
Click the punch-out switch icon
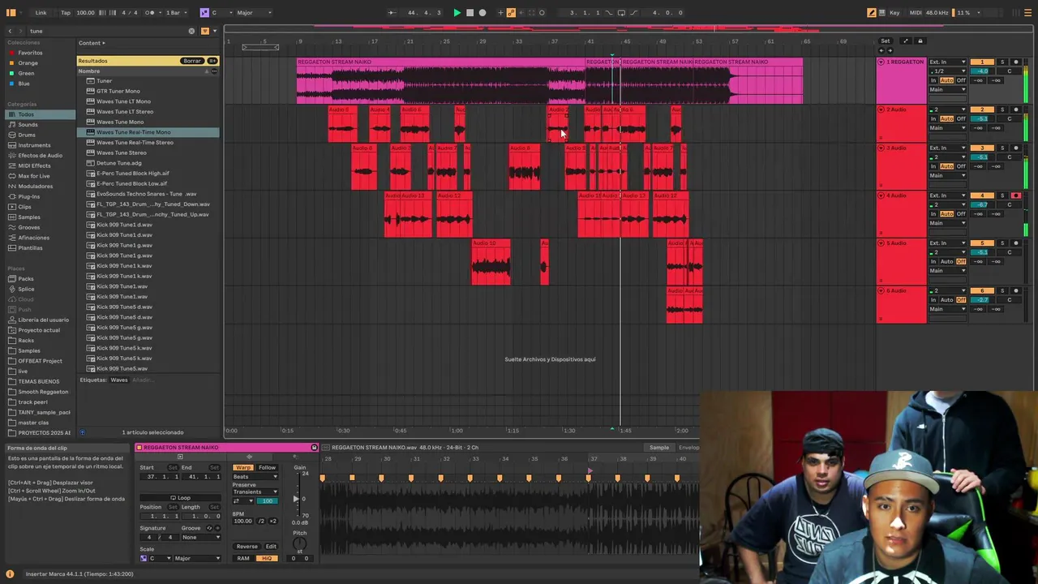635,12
